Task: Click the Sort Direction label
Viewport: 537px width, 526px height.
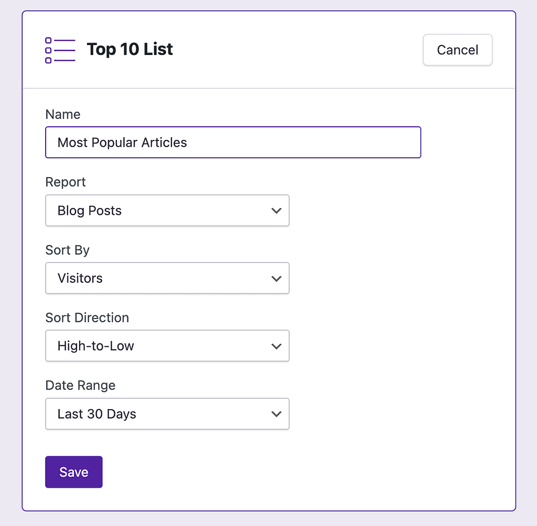Action: pyautogui.click(x=87, y=317)
